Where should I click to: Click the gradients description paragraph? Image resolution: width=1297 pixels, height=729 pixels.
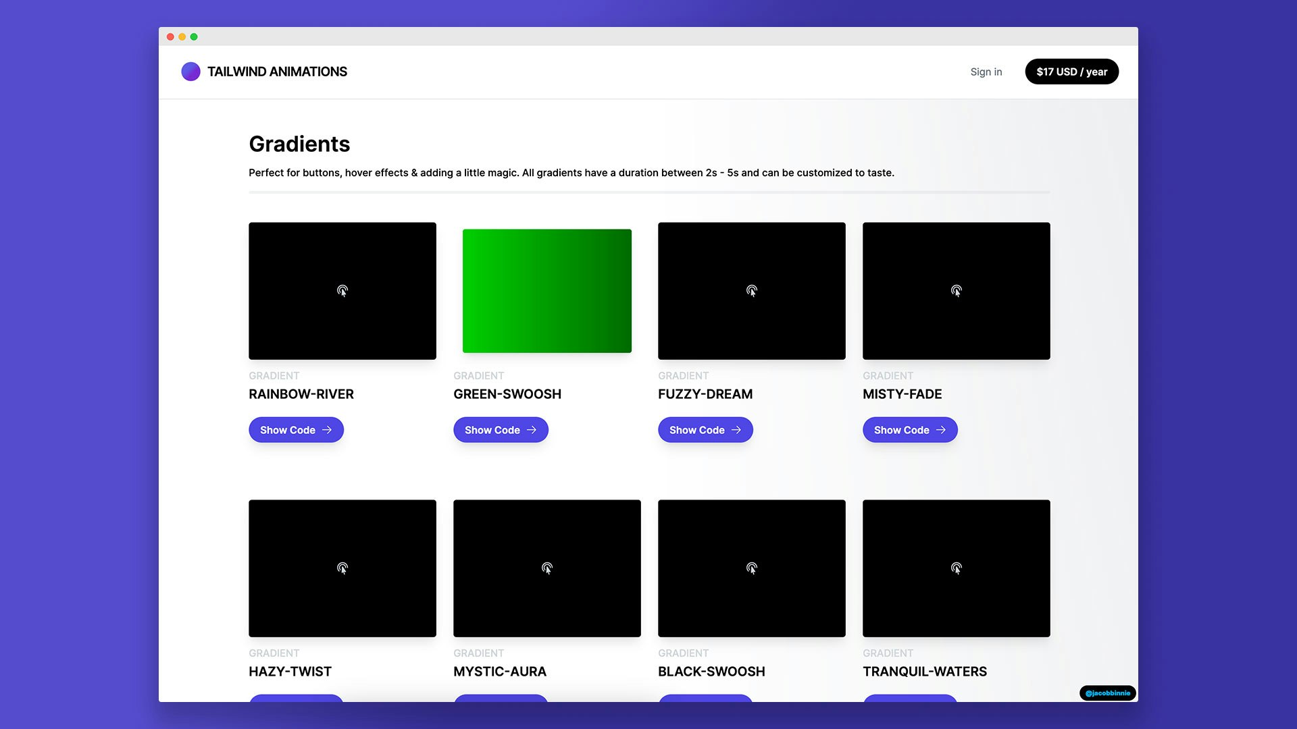(x=571, y=173)
